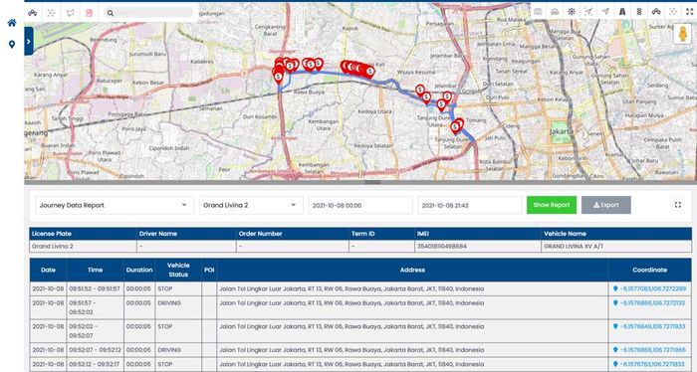The height and width of the screenshot is (372, 697).
Task: Edit end date field 2021-10-08 21:43
Action: [469, 205]
